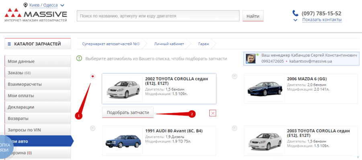Click the 1991 AUDI 80 Avant title

click(174, 131)
